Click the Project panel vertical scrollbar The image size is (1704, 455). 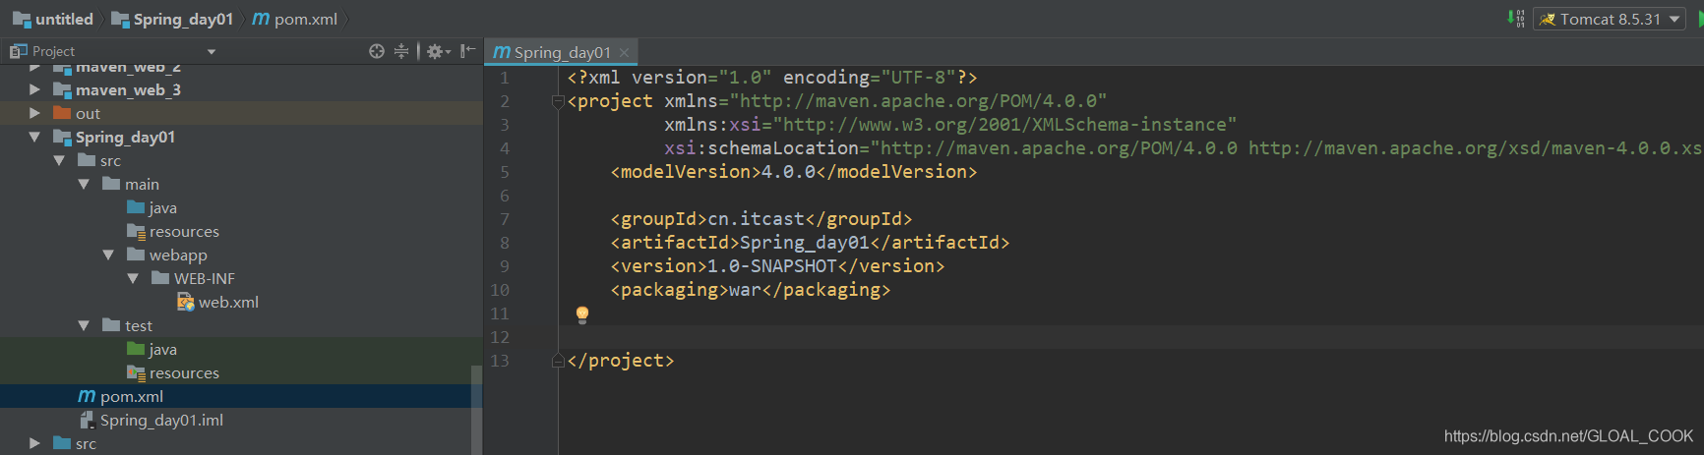(x=477, y=410)
